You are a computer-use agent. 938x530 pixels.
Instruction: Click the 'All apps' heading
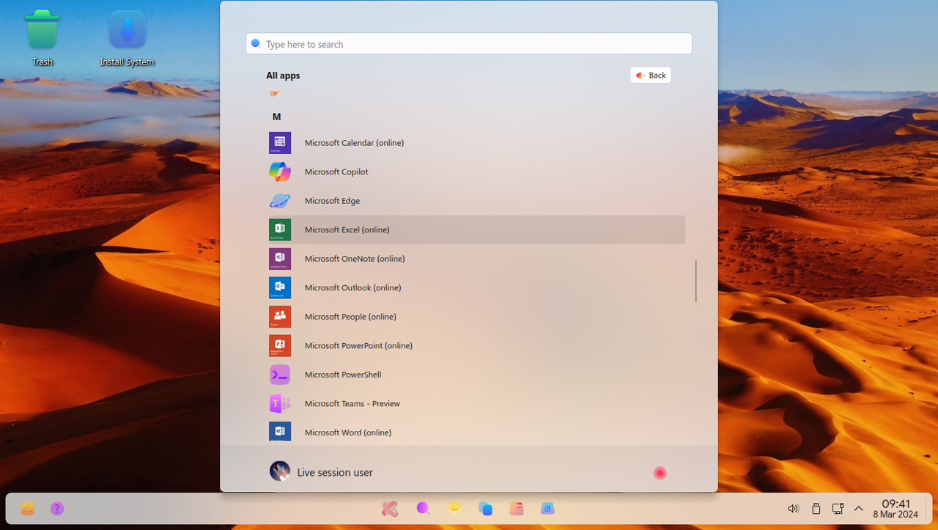click(283, 76)
